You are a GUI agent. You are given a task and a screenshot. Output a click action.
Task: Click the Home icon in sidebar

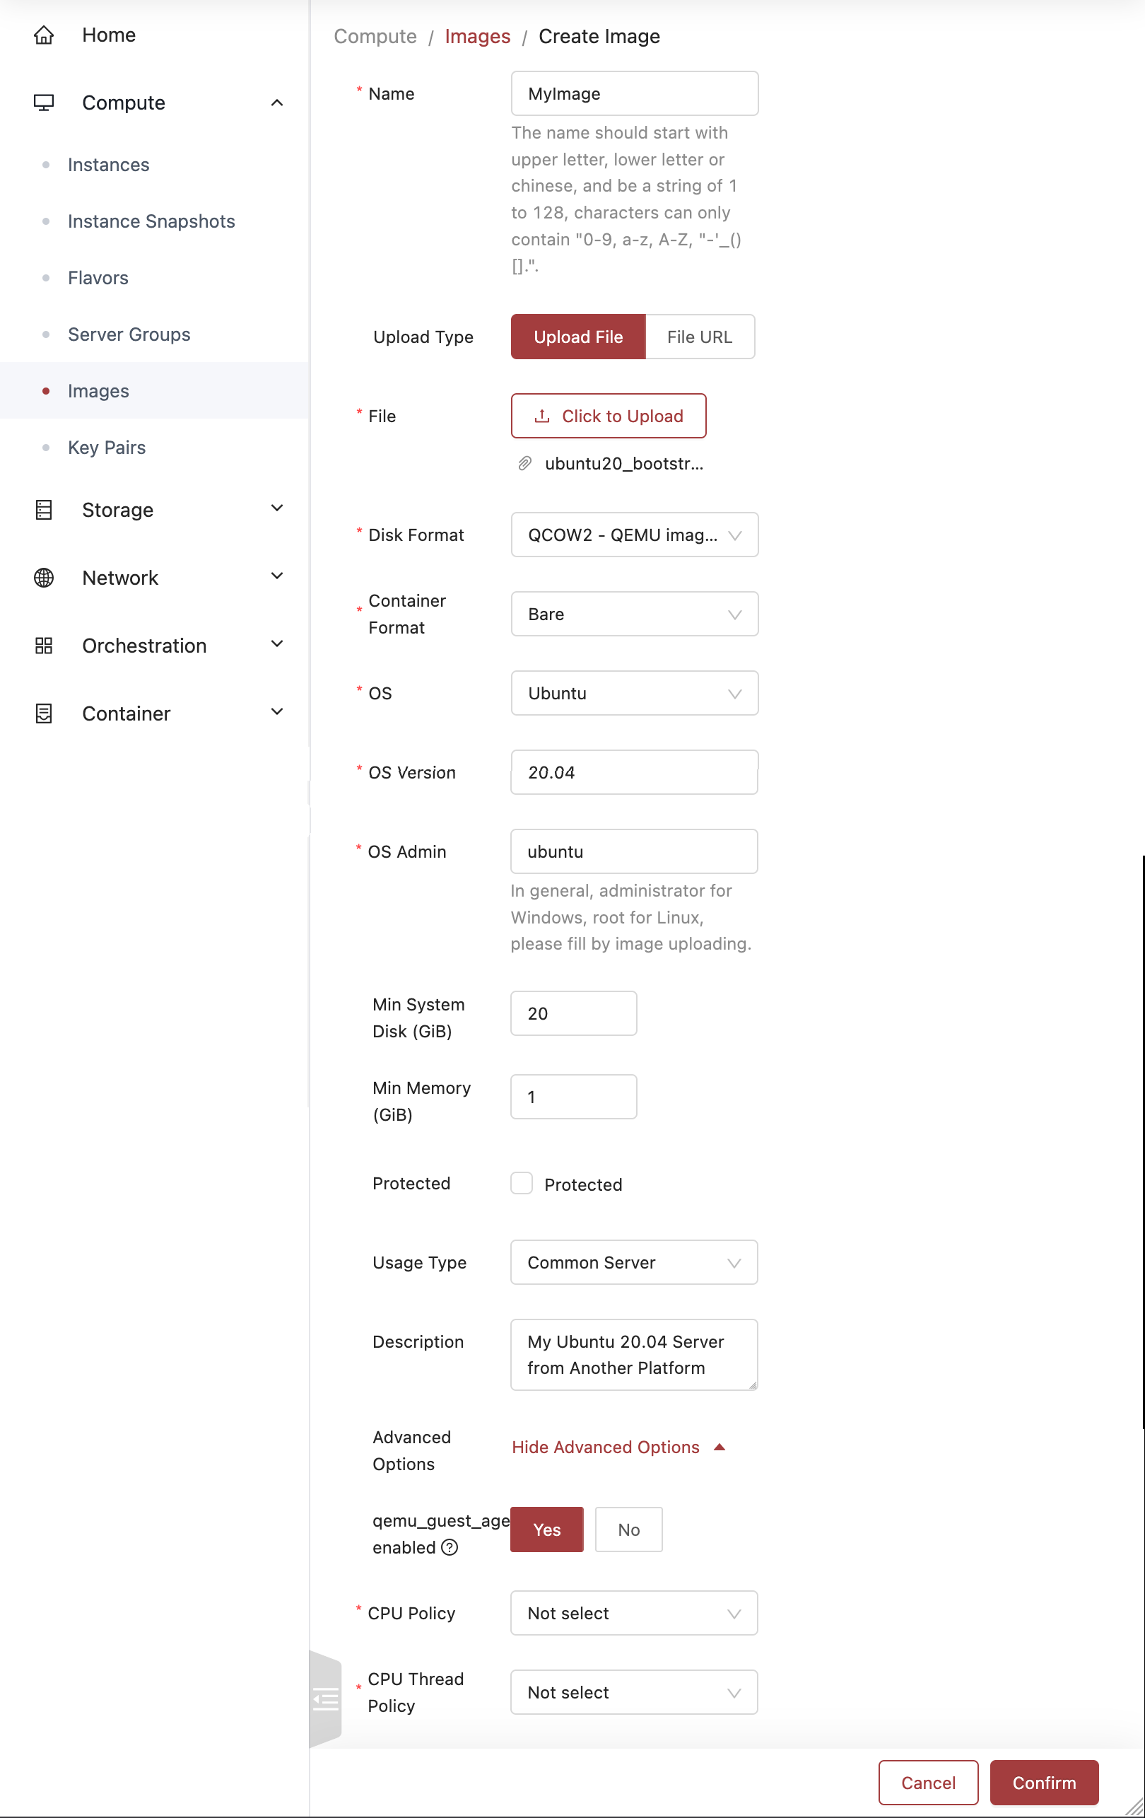point(44,35)
